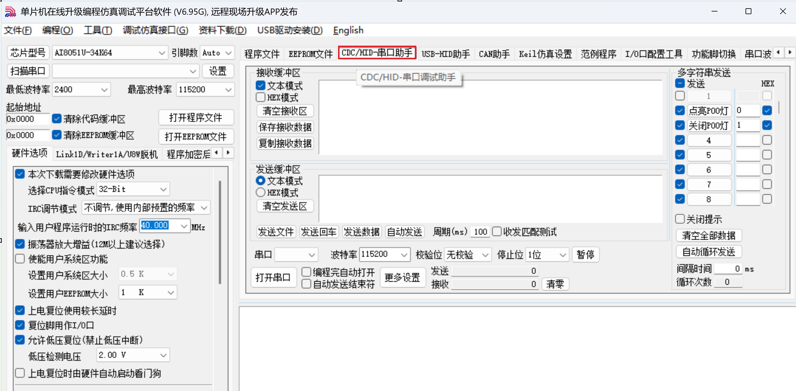The image size is (796, 391).
Task: Open the USB驱动安装(D) menu
Action: (x=290, y=30)
